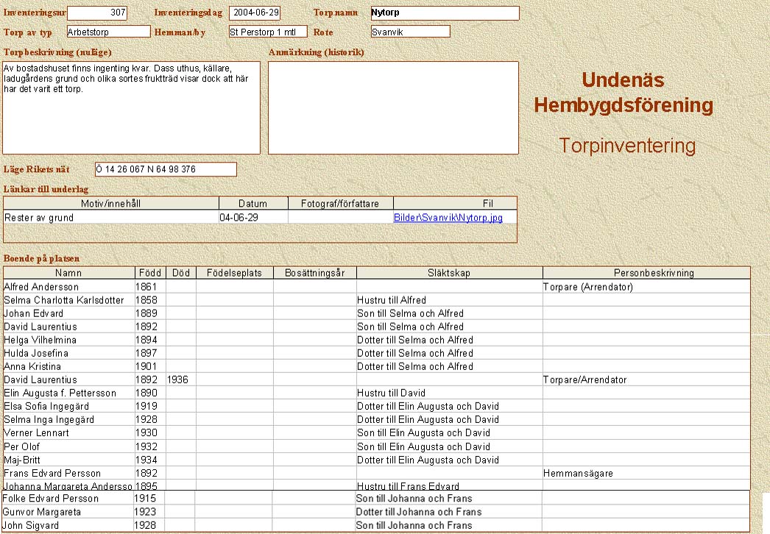Image resolution: width=770 pixels, height=534 pixels.
Task: Select the Rester av grund cell
Action: [111, 218]
